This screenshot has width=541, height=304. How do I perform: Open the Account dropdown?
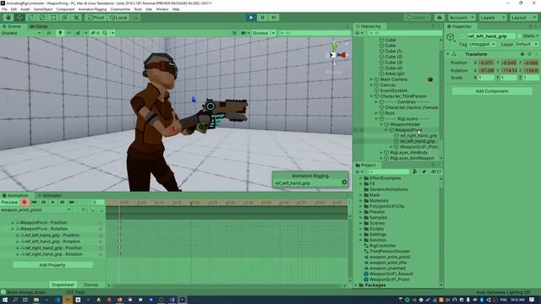click(x=462, y=18)
